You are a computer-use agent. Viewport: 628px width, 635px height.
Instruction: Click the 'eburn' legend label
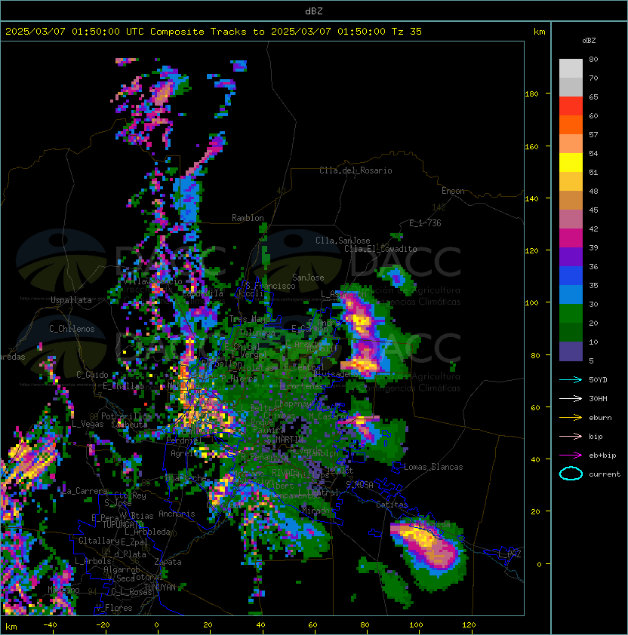pyautogui.click(x=600, y=418)
